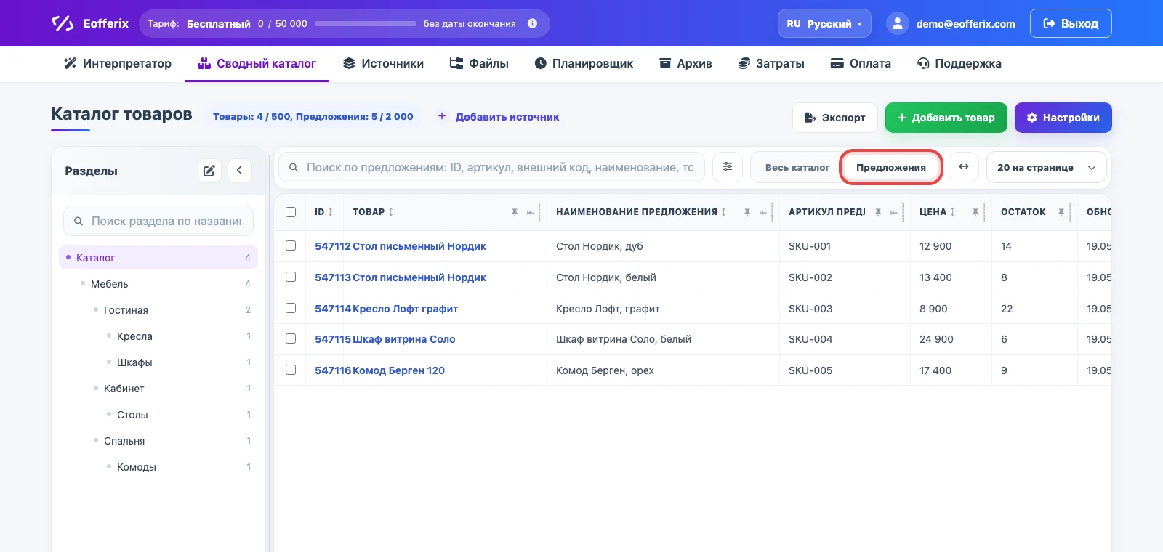Focus the section name search field
Screen dimensions: 1163x552
coord(158,221)
